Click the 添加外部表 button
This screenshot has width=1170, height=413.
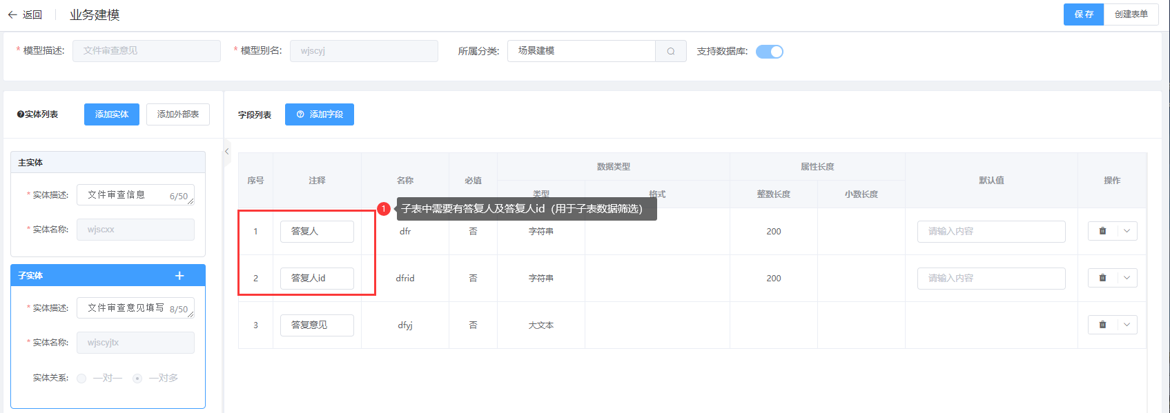pos(177,114)
